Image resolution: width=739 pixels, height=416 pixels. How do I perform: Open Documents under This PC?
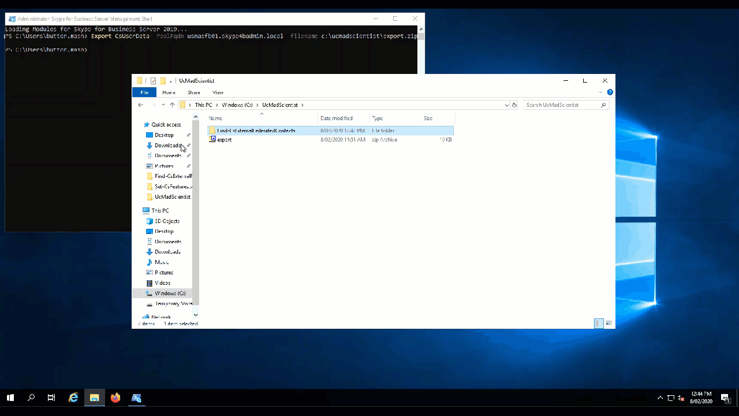pyautogui.click(x=168, y=242)
